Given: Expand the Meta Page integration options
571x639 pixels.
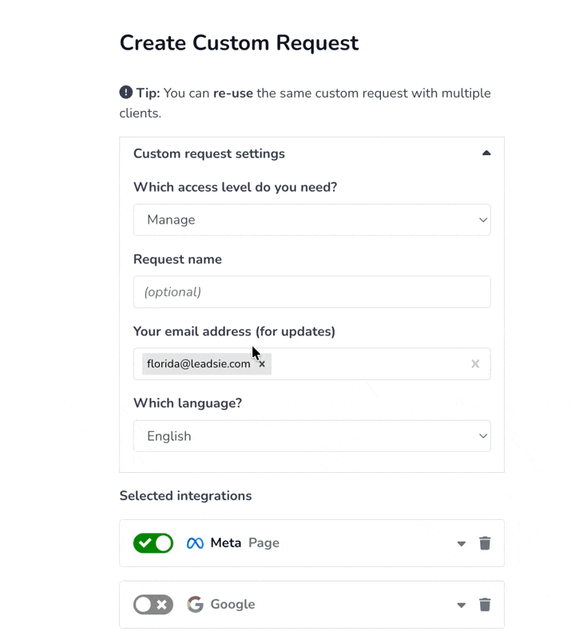Looking at the screenshot, I should click(461, 544).
